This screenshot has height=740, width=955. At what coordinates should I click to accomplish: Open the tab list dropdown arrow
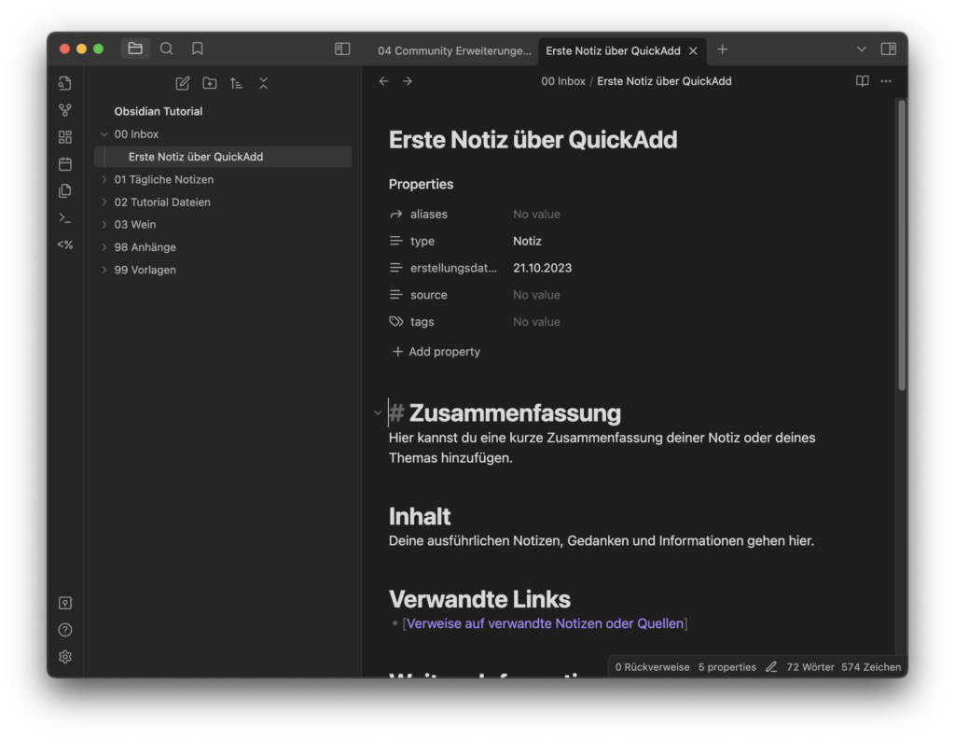point(861,49)
